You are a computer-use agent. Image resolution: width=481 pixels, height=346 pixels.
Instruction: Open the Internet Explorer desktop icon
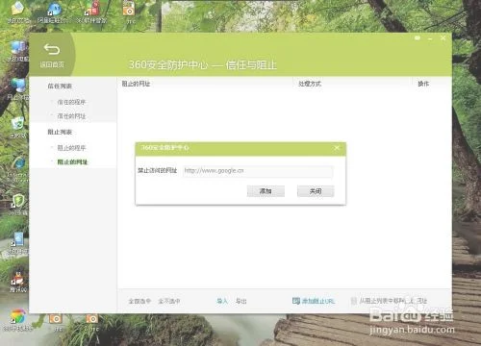(x=19, y=163)
